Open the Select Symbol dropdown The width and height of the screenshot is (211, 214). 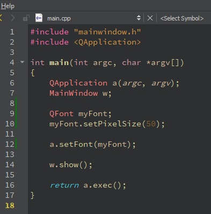[182, 18]
